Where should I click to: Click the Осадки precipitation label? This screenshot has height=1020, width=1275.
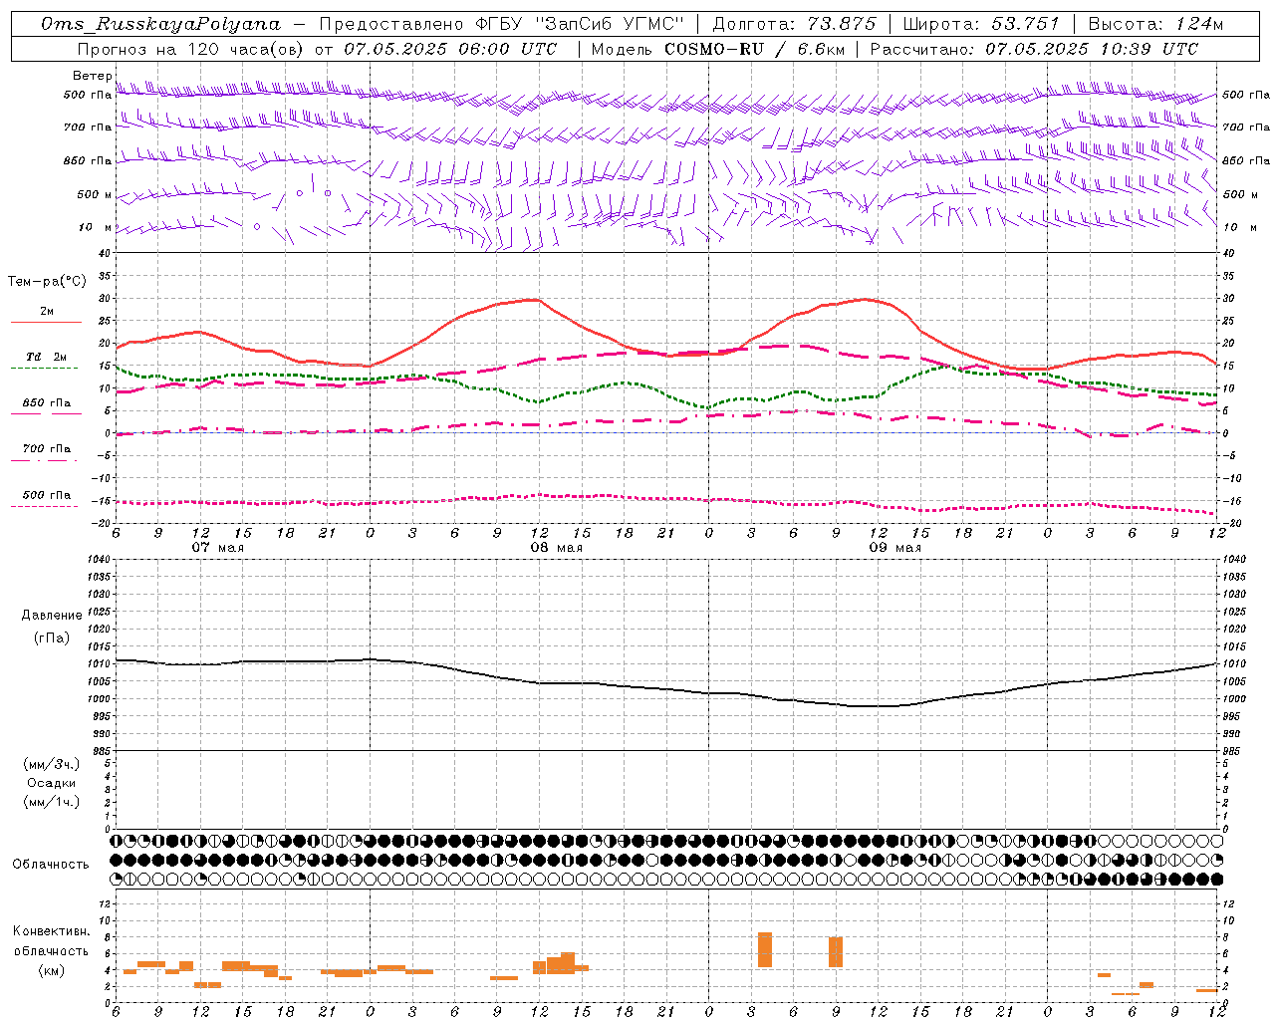52,783
